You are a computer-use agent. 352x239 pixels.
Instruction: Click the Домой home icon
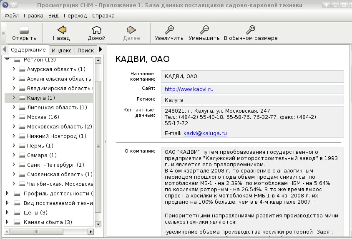coord(96,30)
